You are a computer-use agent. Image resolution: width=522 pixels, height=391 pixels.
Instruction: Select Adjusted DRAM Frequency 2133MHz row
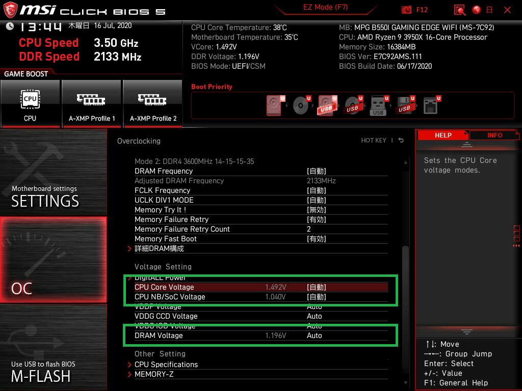coord(261,181)
